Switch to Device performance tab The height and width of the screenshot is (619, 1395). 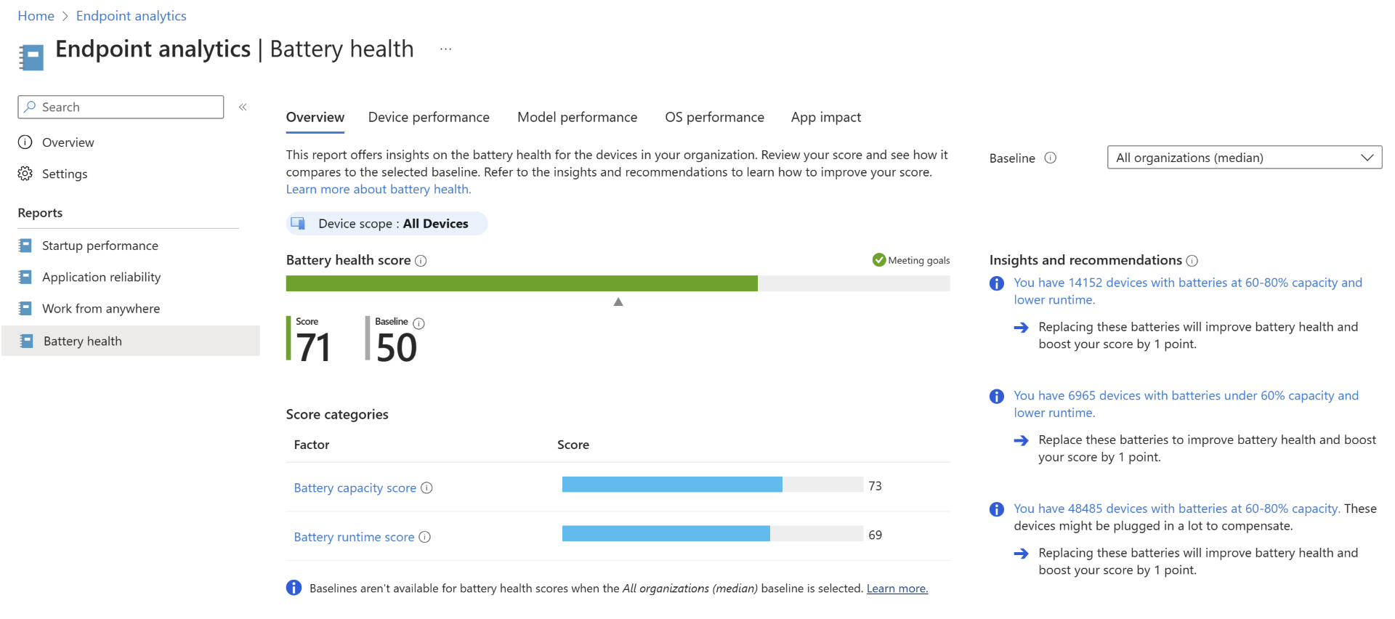pyautogui.click(x=429, y=118)
